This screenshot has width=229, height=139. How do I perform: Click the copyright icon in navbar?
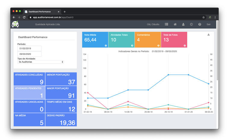(x=191, y=24)
